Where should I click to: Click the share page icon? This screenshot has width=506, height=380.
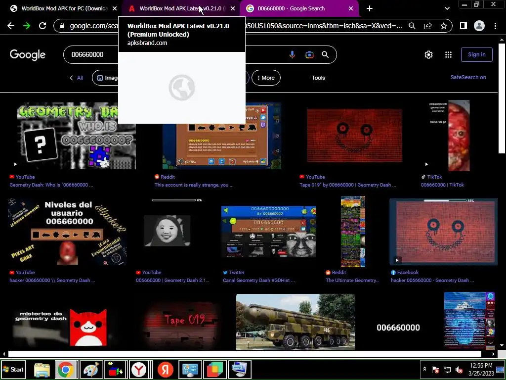(428, 26)
